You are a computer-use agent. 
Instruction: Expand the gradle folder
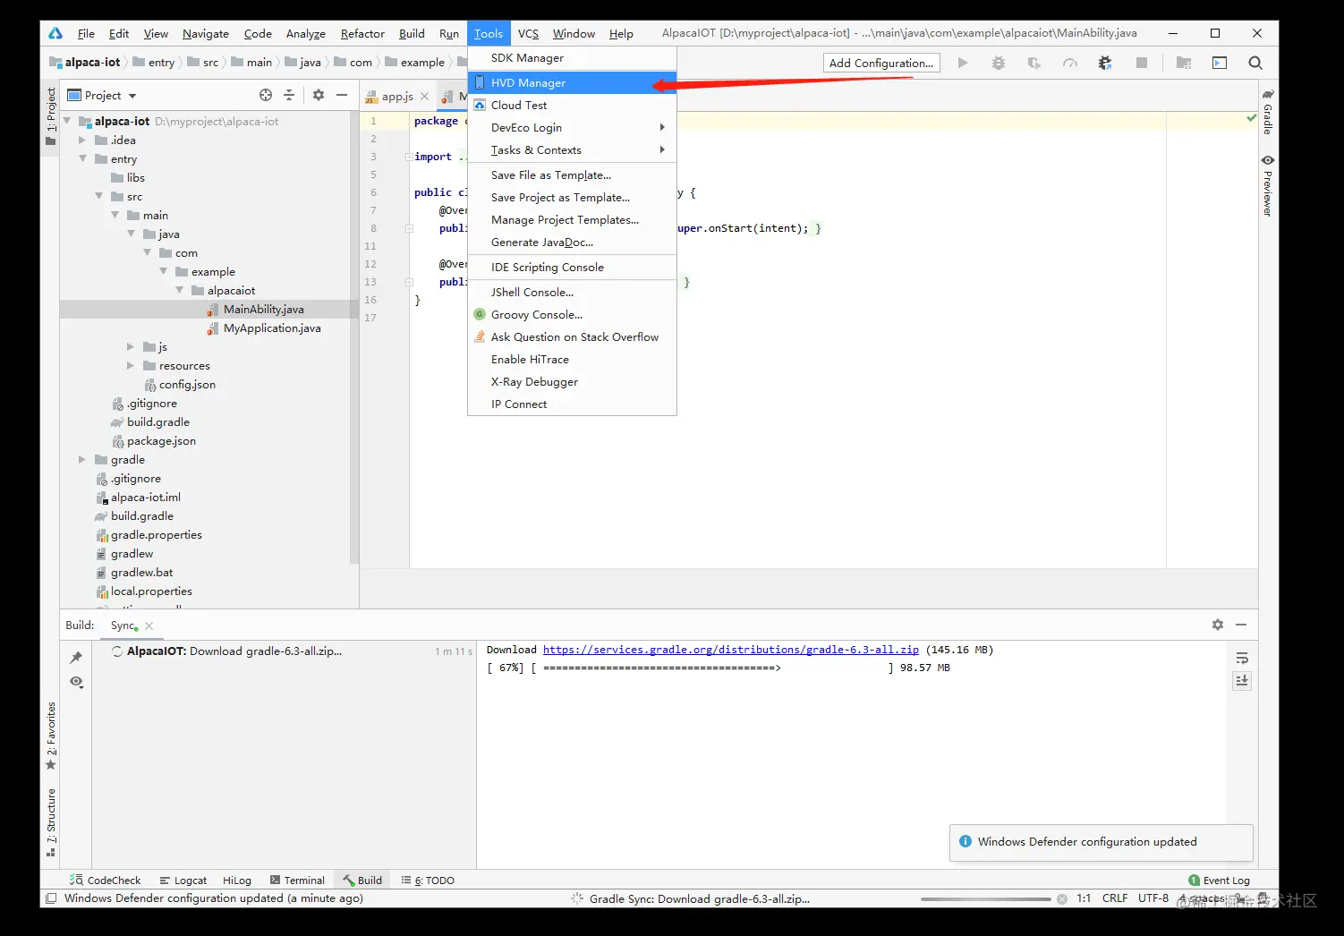82,459
